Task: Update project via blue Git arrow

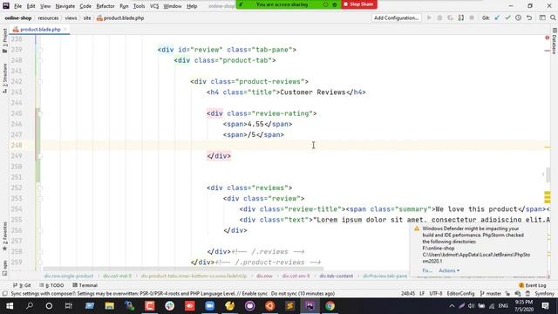Action: tap(497, 17)
